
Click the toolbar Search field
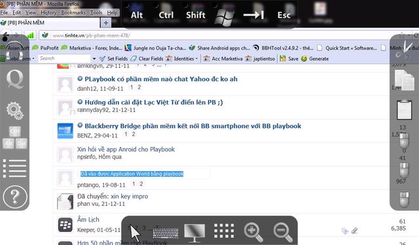64,58
